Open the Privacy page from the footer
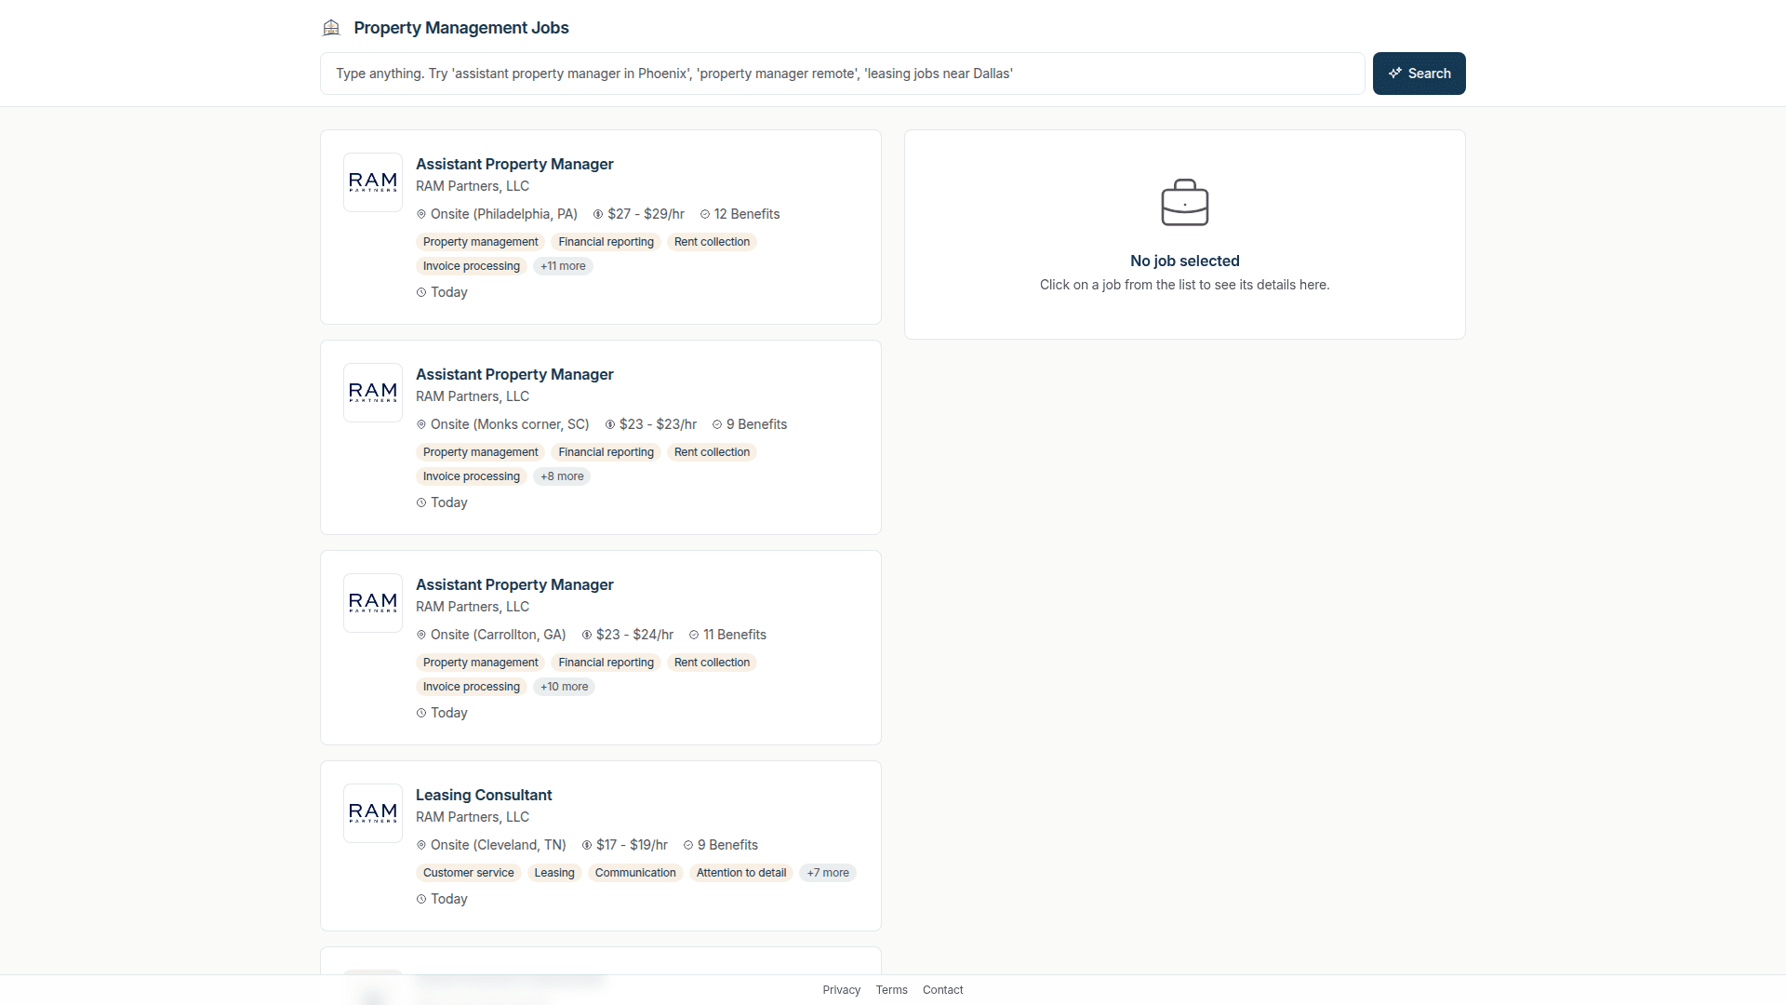Screen dimensions: 1786x1005 pos(841,989)
